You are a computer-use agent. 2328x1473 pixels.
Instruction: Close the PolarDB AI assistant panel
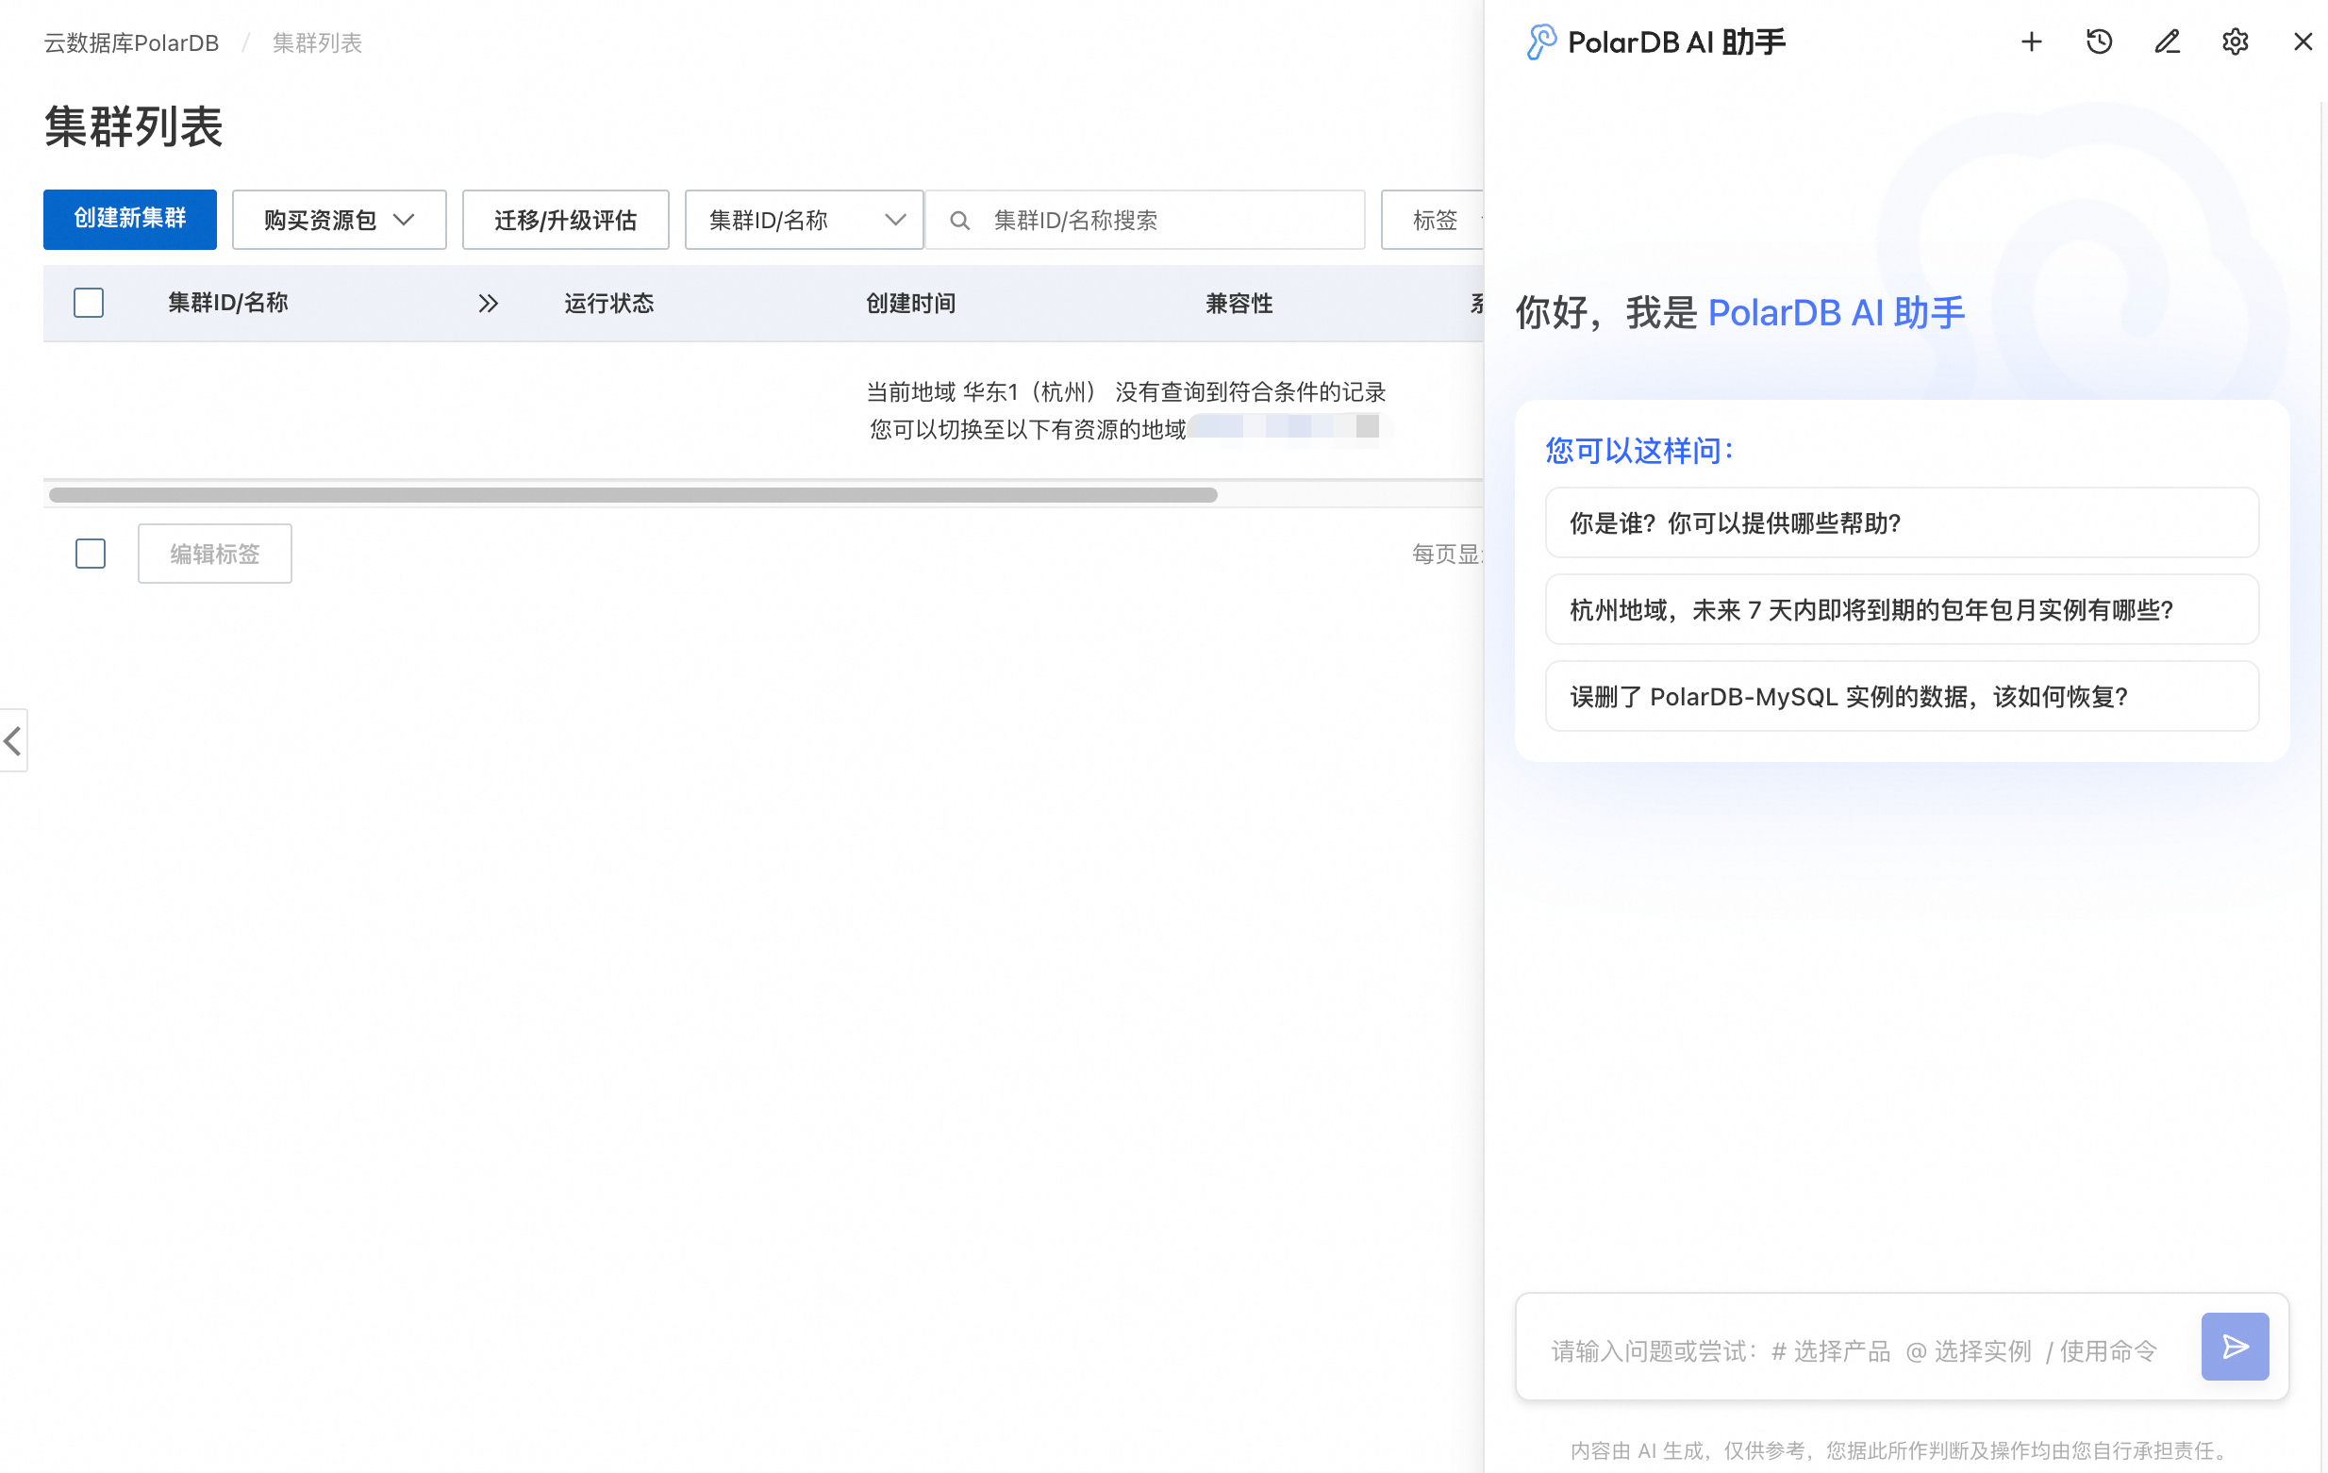[x=2303, y=41]
